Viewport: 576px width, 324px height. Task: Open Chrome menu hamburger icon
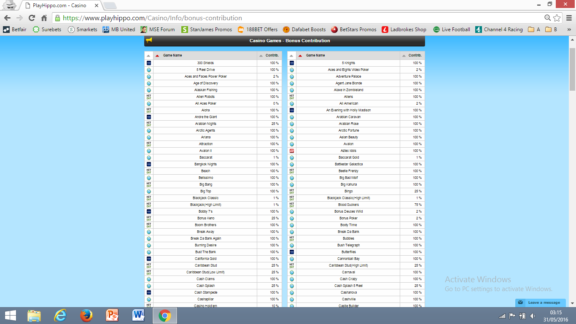click(568, 18)
